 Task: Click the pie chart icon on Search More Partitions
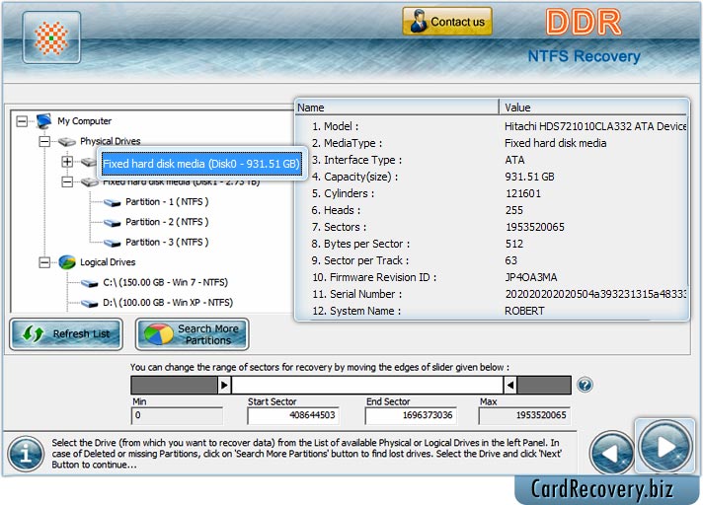[x=158, y=334]
